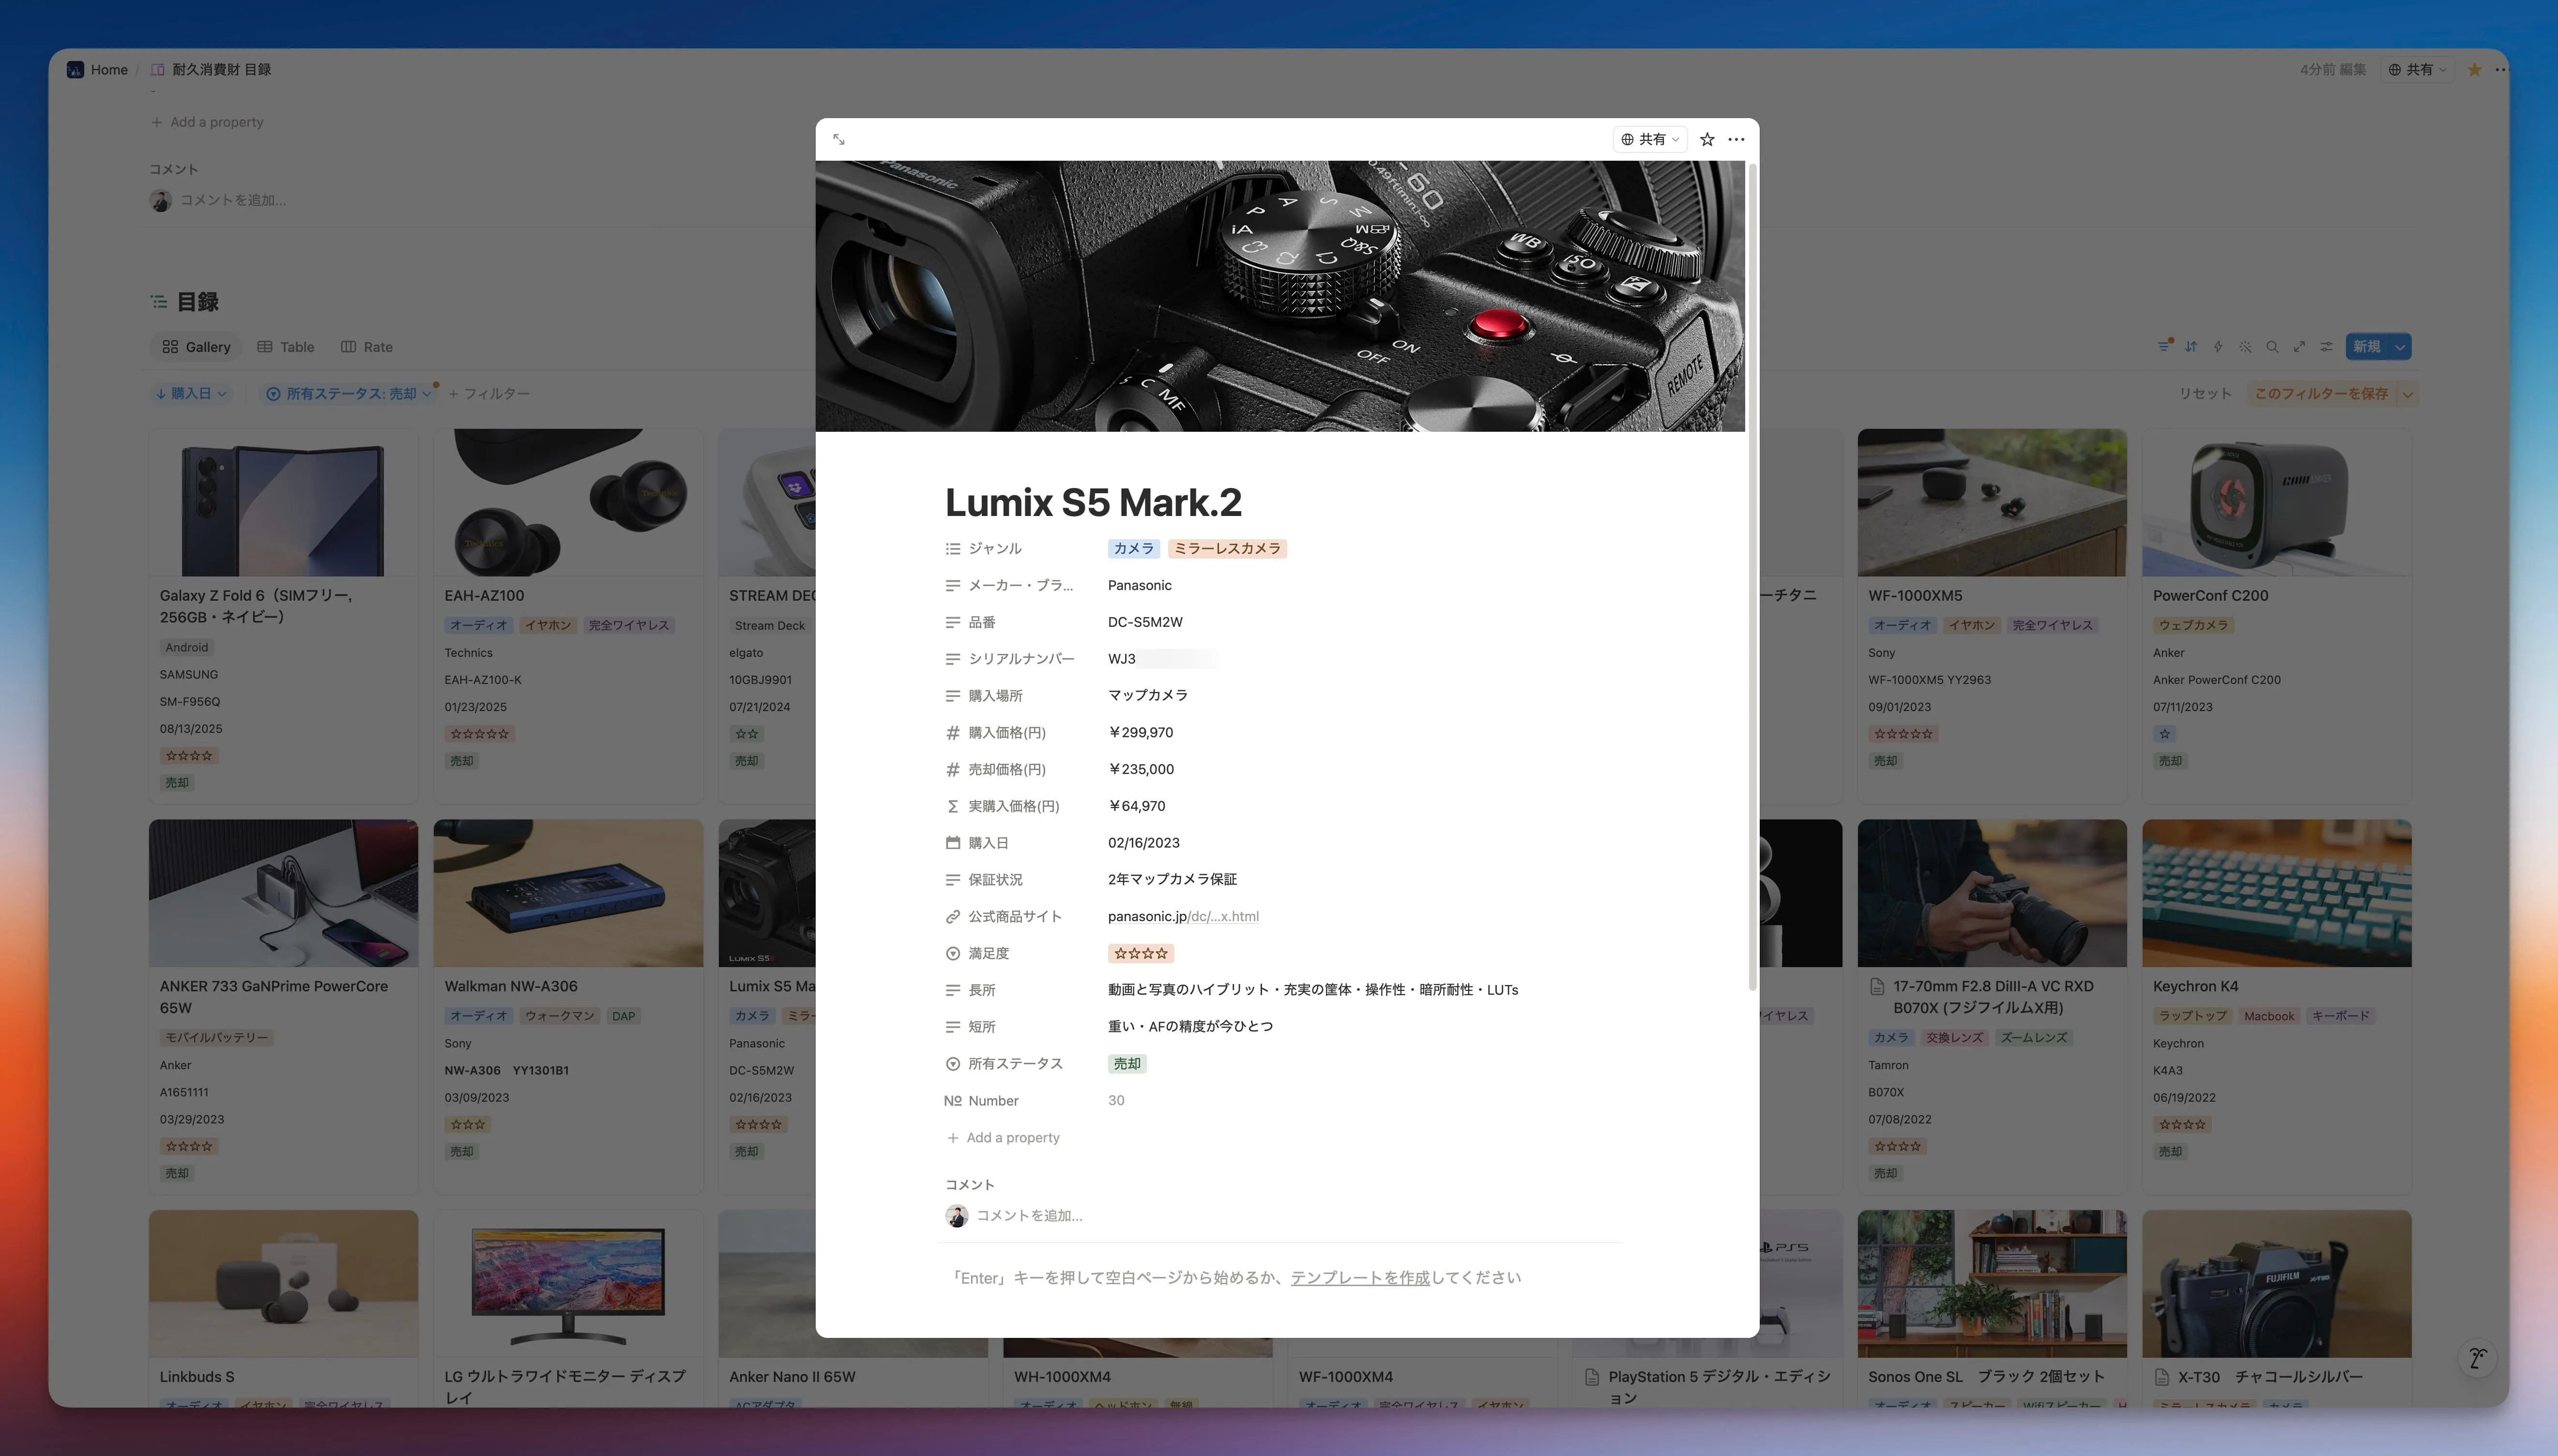This screenshot has height=1456, width=2558.
Task: Click the list icon of the ジャンル property
Action: pos(952,548)
